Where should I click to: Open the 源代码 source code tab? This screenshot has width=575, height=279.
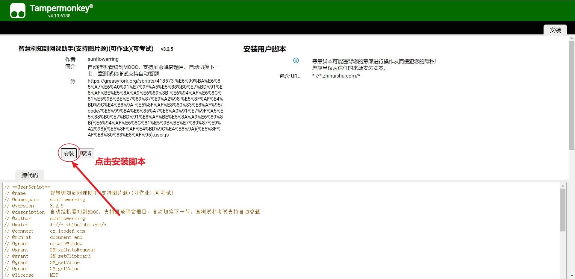tap(30, 175)
